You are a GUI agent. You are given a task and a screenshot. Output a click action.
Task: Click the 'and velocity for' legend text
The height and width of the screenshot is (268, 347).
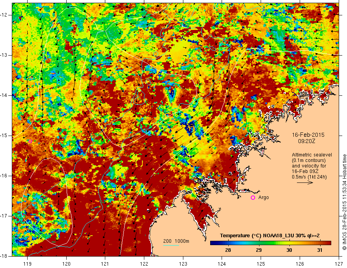309,166
